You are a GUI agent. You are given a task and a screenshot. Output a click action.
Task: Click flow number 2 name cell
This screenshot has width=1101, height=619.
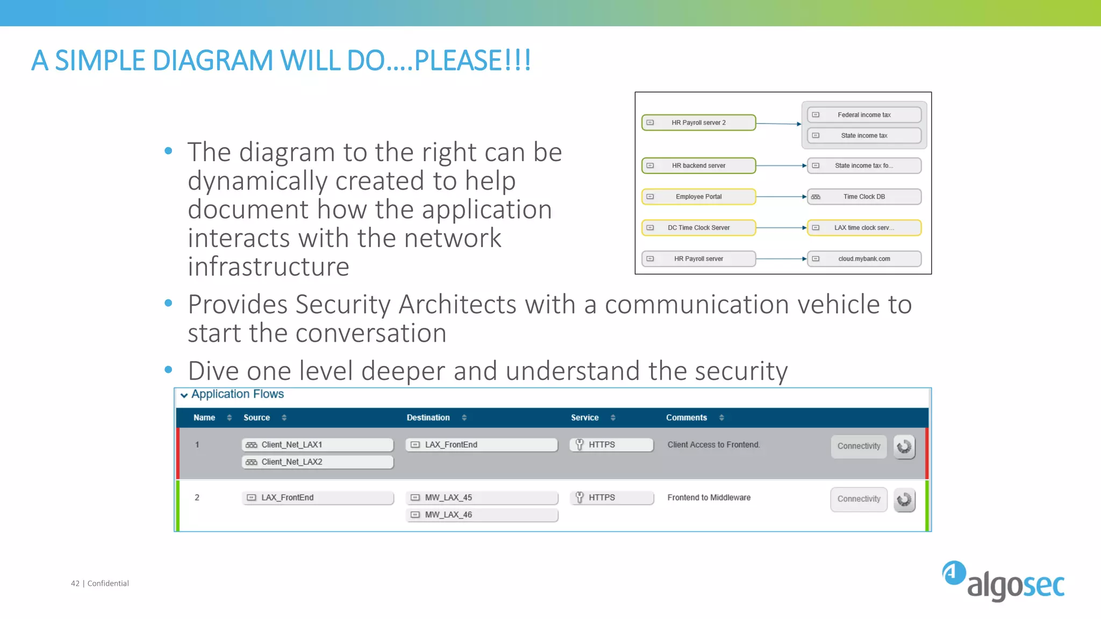[197, 498]
